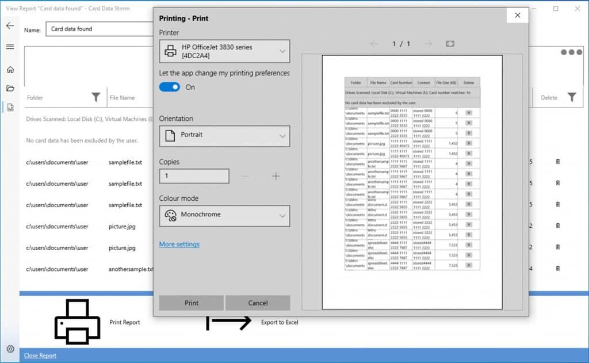Open settings with the gear icon
Viewport: 589px width, 363px height.
10,349
